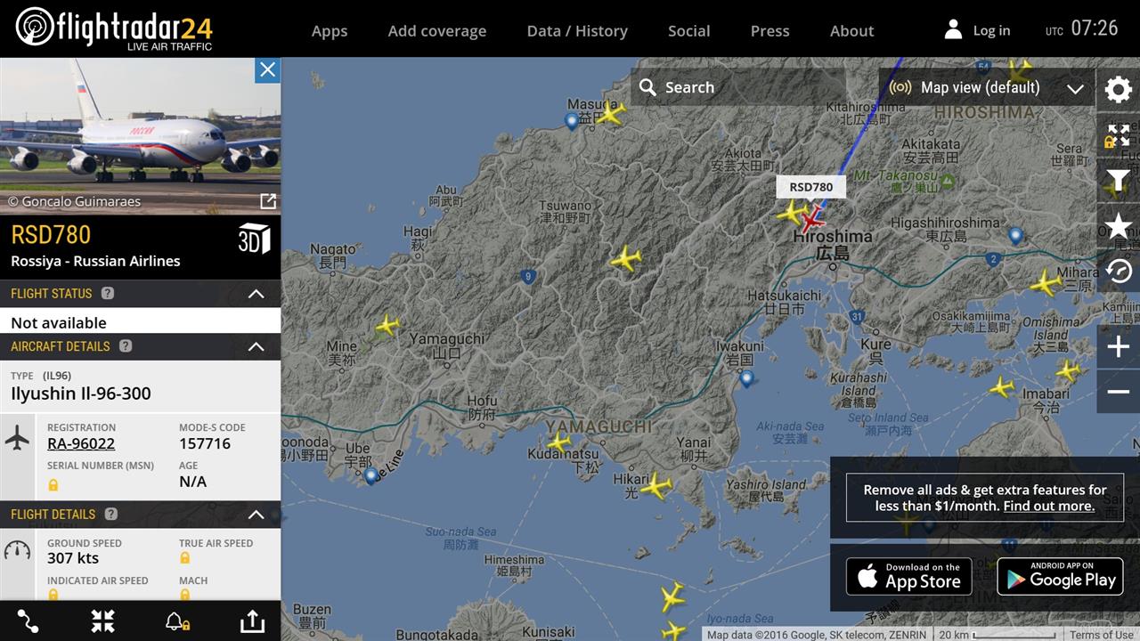Open the Apps menu

click(330, 30)
